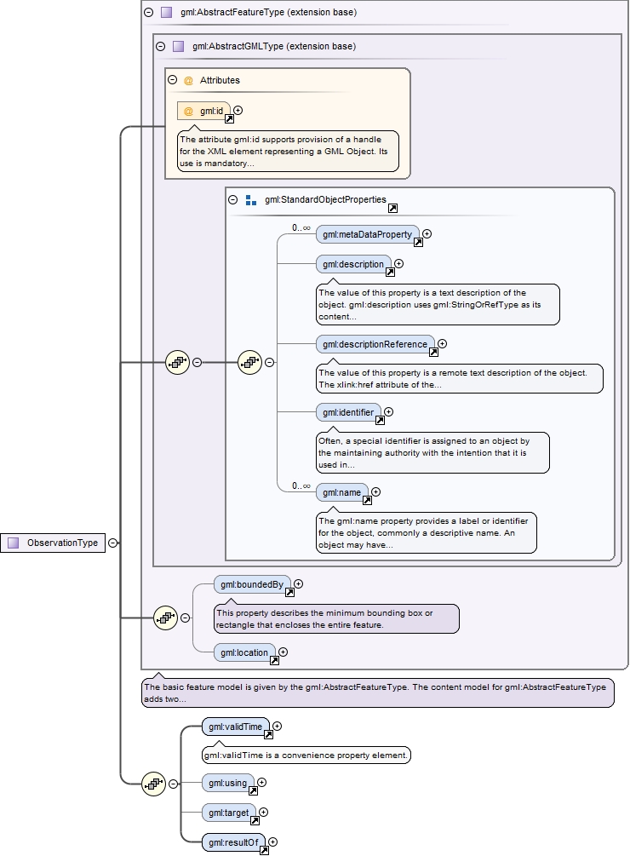Expand gml:validTime with plus button

point(277,726)
